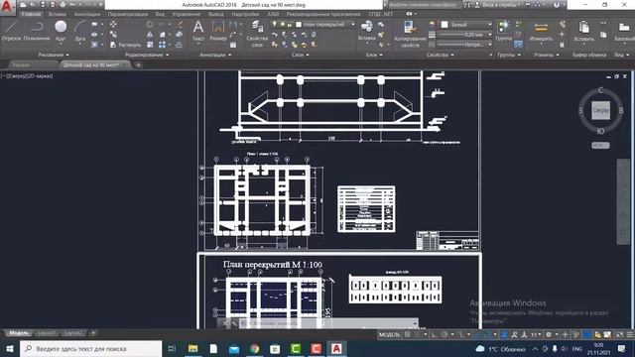Select the Rotate tool icon
The image size is (635, 357).
pos(150,25)
